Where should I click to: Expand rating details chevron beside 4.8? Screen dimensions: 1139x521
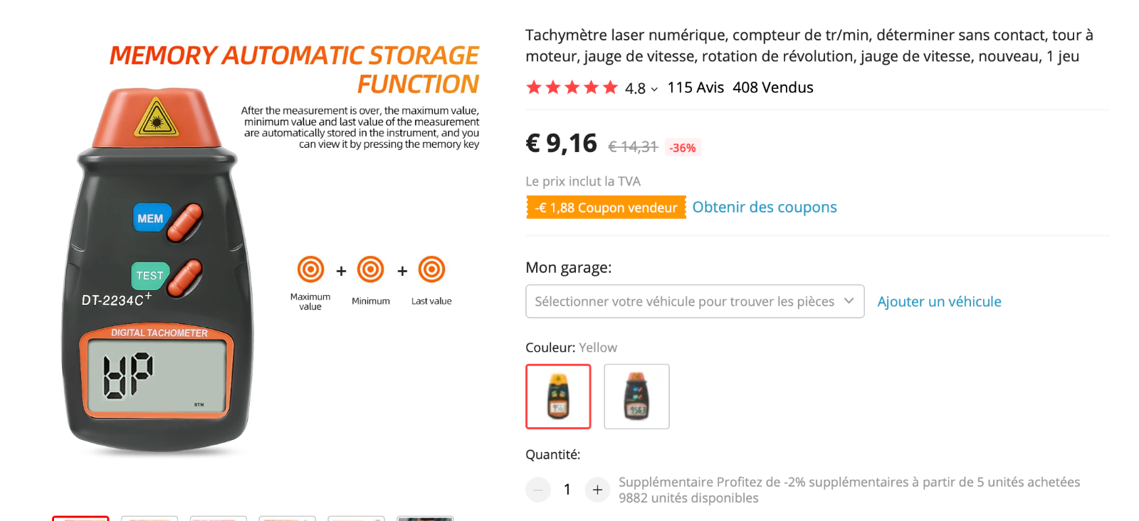coord(654,90)
